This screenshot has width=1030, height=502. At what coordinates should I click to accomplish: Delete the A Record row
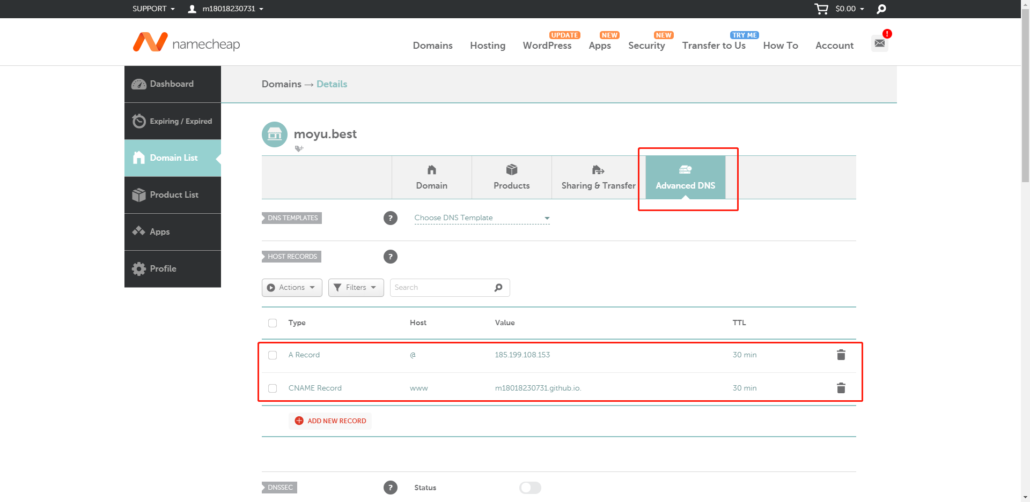click(841, 355)
